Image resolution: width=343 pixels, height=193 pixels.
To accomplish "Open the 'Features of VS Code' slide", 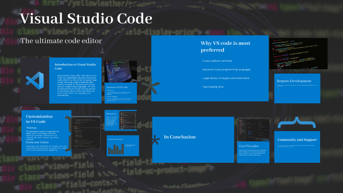I will 121,93.
